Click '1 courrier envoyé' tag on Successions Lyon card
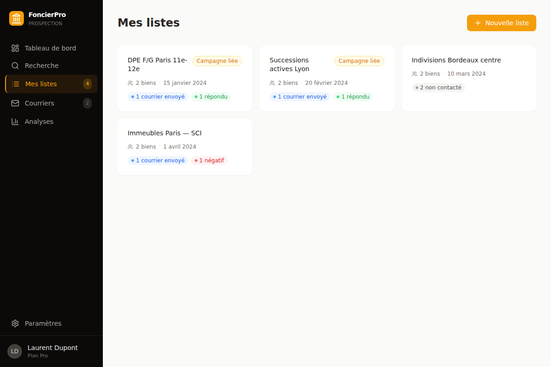551x367 pixels. (x=300, y=97)
